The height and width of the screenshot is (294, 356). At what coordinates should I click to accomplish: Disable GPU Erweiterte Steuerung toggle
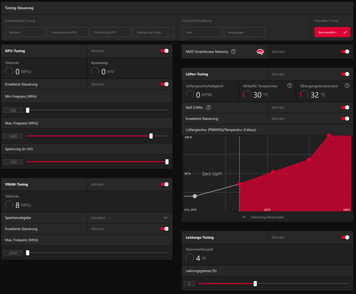[x=164, y=84]
